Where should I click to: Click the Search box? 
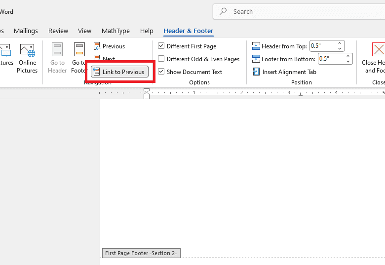(x=299, y=11)
